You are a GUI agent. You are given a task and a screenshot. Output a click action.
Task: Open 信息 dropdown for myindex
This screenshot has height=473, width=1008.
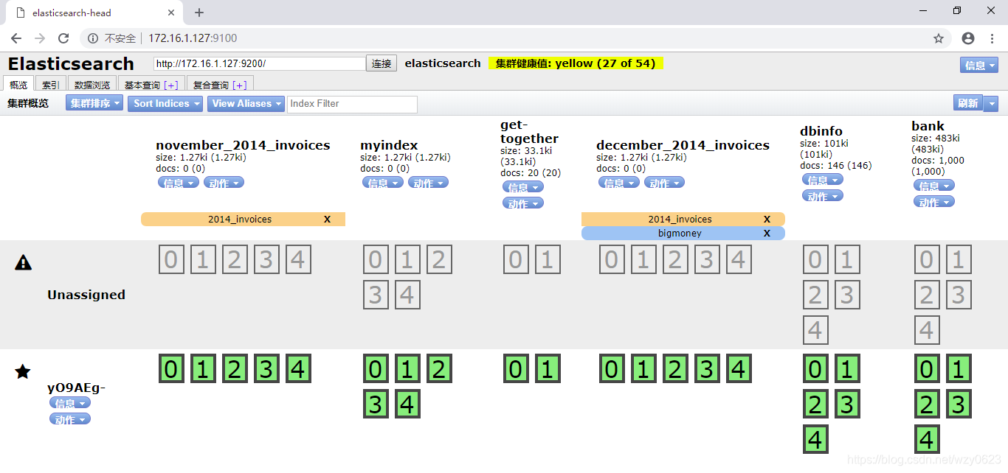click(x=383, y=183)
